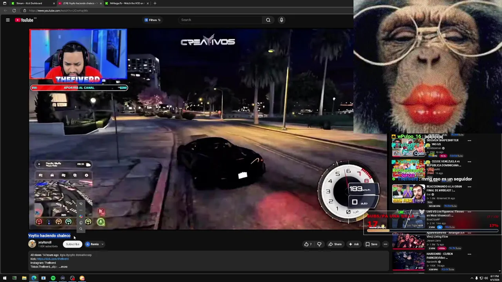Click the Windows Start button

(x=5, y=278)
